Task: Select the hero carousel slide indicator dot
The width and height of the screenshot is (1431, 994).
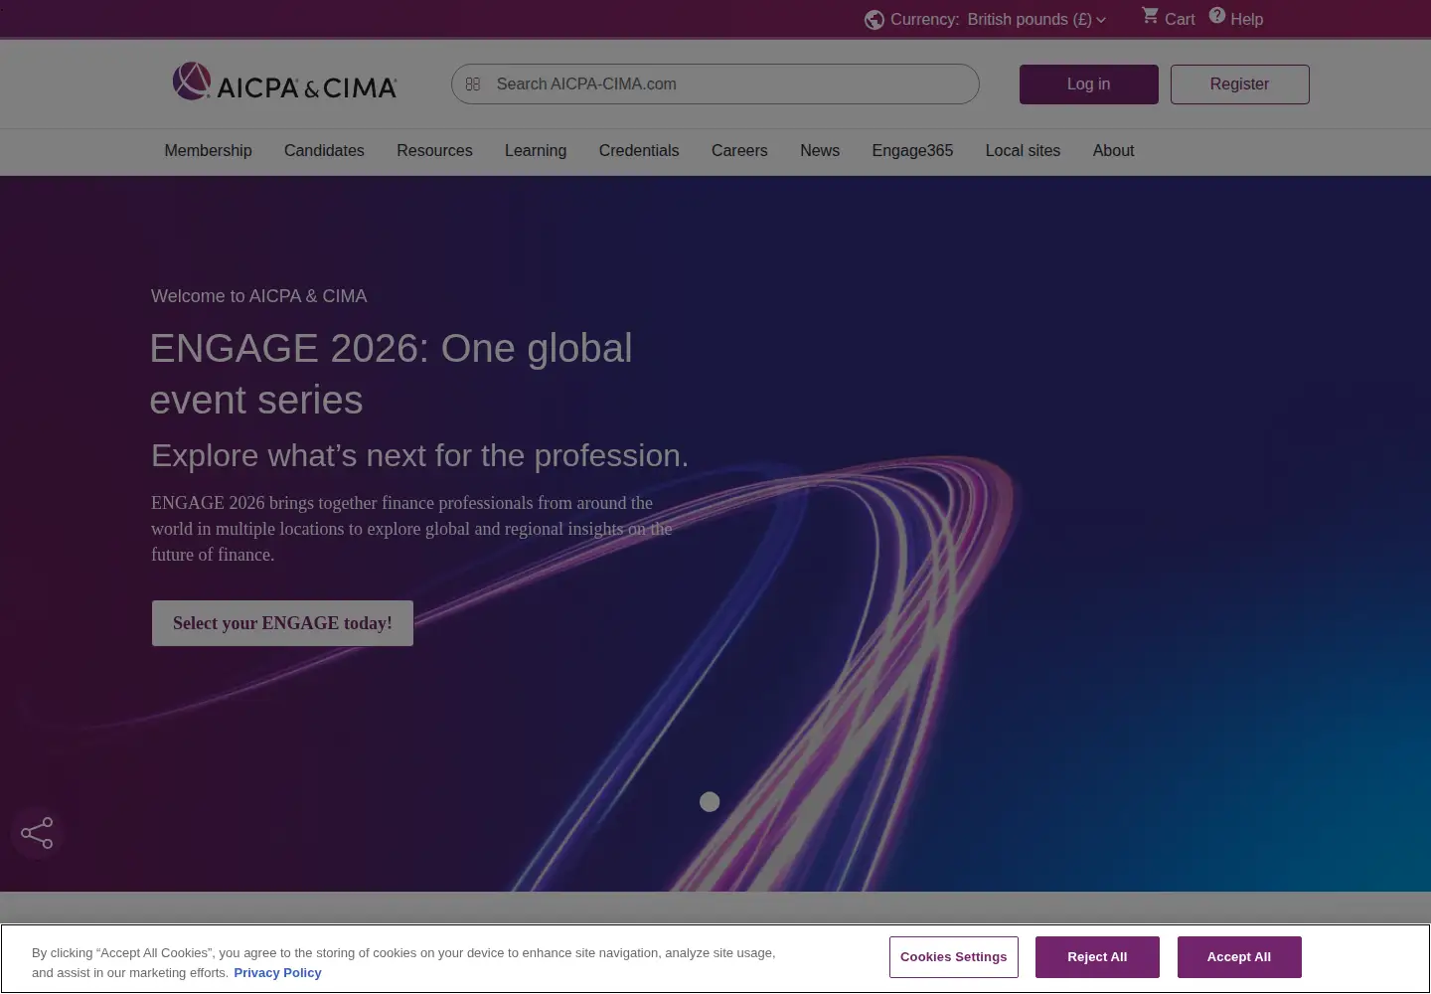Action: click(710, 802)
